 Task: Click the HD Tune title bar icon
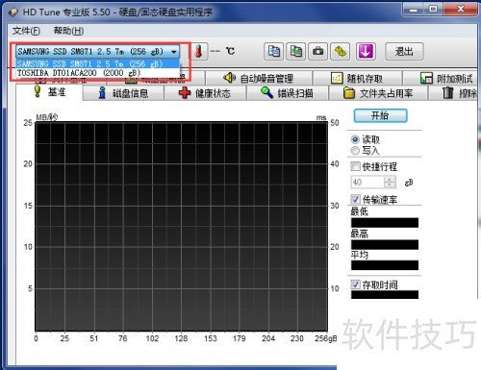click(x=13, y=12)
